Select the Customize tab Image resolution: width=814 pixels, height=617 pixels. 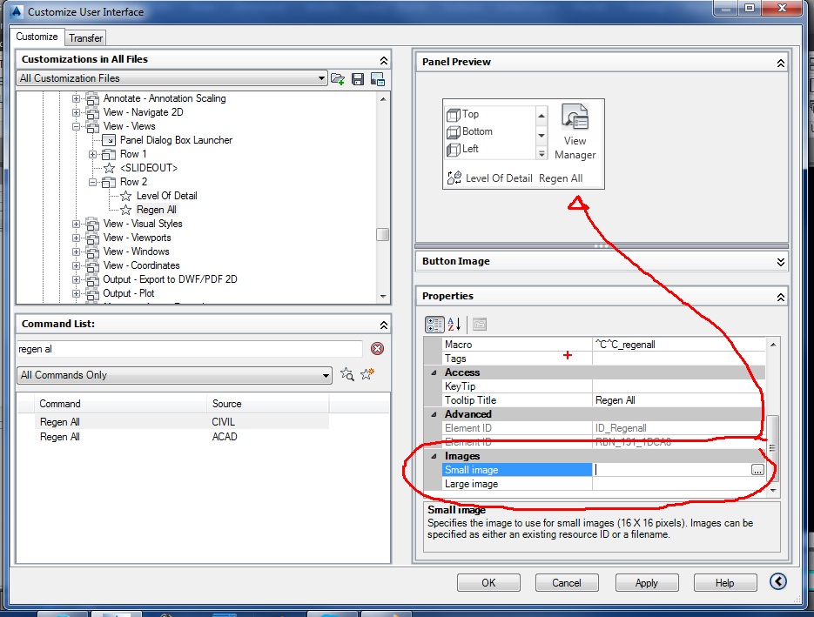(37, 37)
